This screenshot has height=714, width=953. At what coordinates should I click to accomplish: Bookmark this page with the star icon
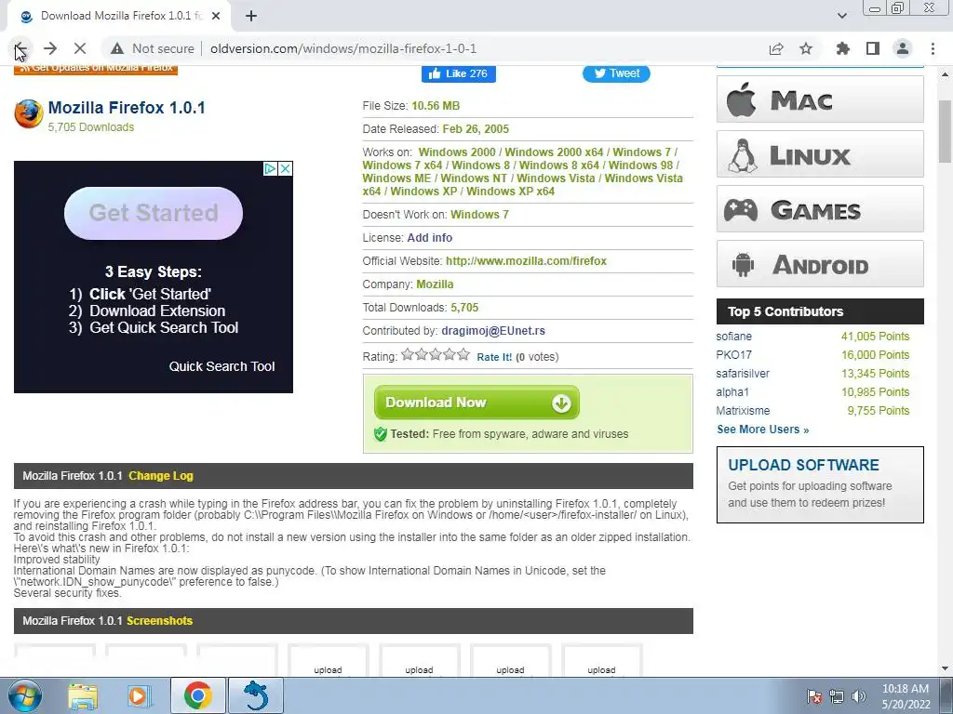[806, 48]
